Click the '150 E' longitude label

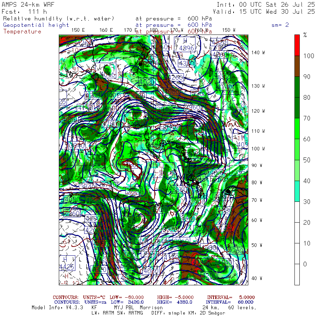click(x=78, y=30)
